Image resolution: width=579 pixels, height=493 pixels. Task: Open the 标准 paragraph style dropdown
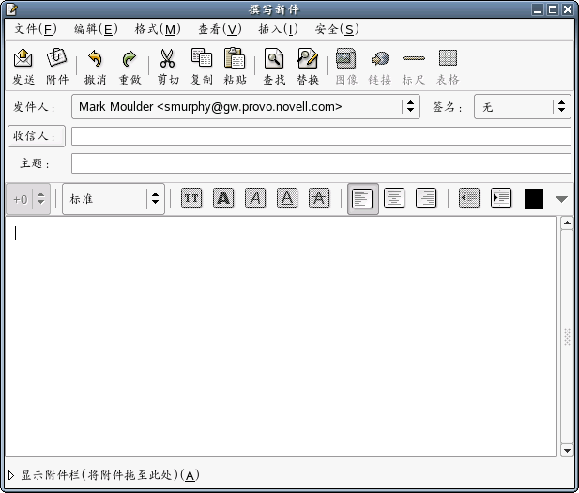point(114,199)
